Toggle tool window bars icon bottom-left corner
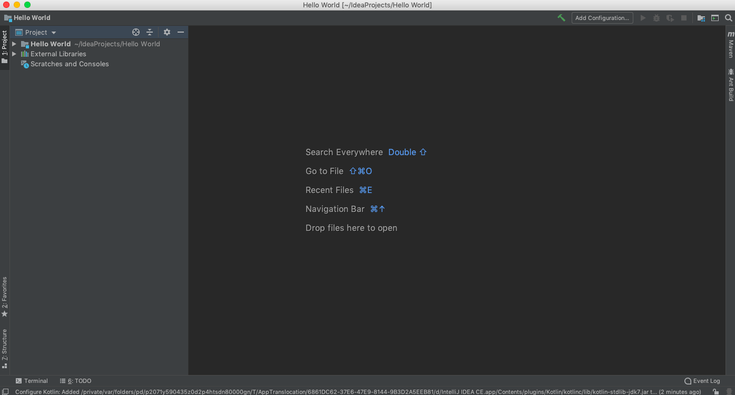735x395 pixels. pos(5,391)
